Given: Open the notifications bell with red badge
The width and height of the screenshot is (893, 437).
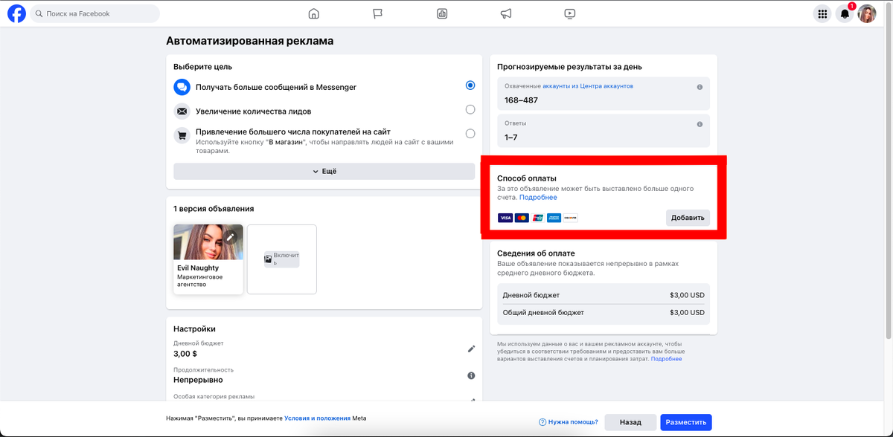Looking at the screenshot, I should [x=845, y=13].
